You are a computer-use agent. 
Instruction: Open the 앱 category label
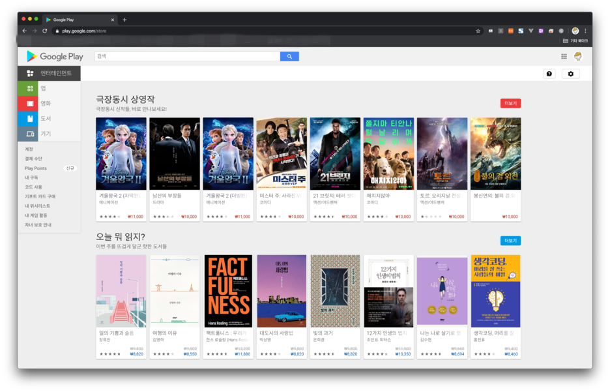(x=43, y=88)
